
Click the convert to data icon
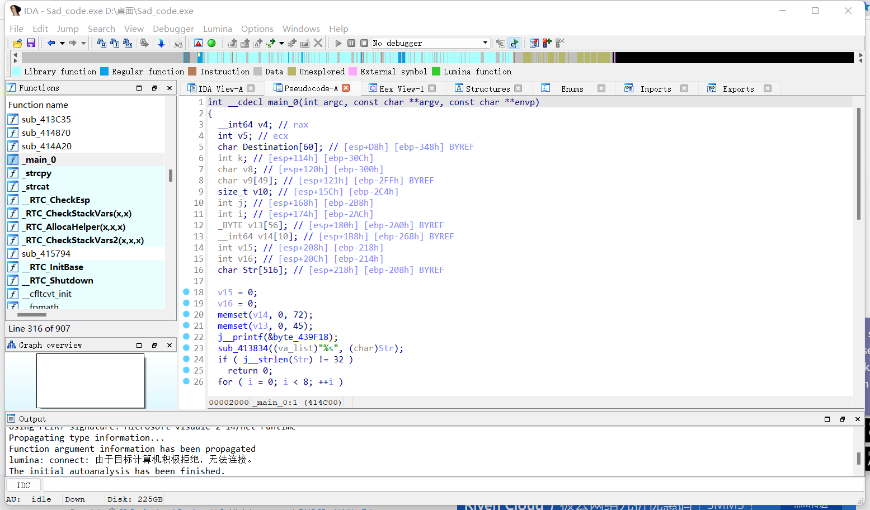(x=244, y=43)
